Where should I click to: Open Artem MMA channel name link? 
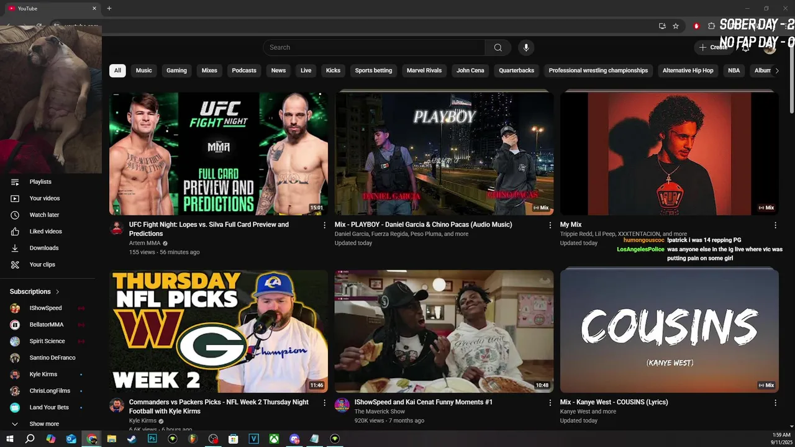[x=145, y=243]
